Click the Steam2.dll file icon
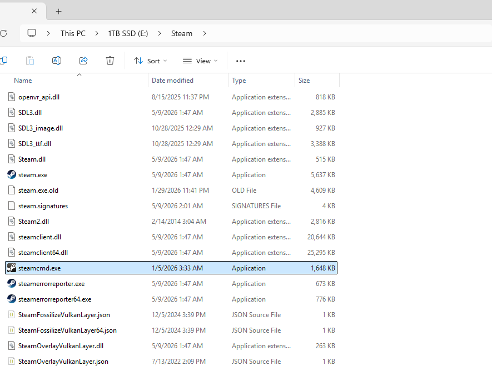492x371 pixels. point(12,221)
